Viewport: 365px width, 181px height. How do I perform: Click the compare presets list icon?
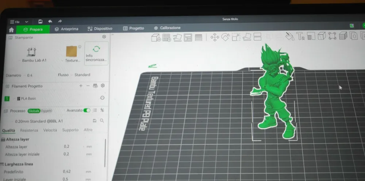coord(95,110)
